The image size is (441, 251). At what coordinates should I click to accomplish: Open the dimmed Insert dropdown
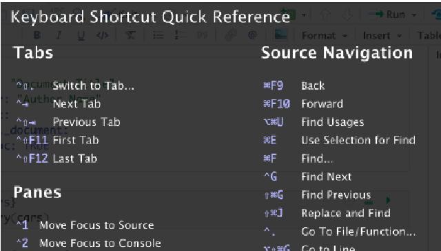pos(382,36)
